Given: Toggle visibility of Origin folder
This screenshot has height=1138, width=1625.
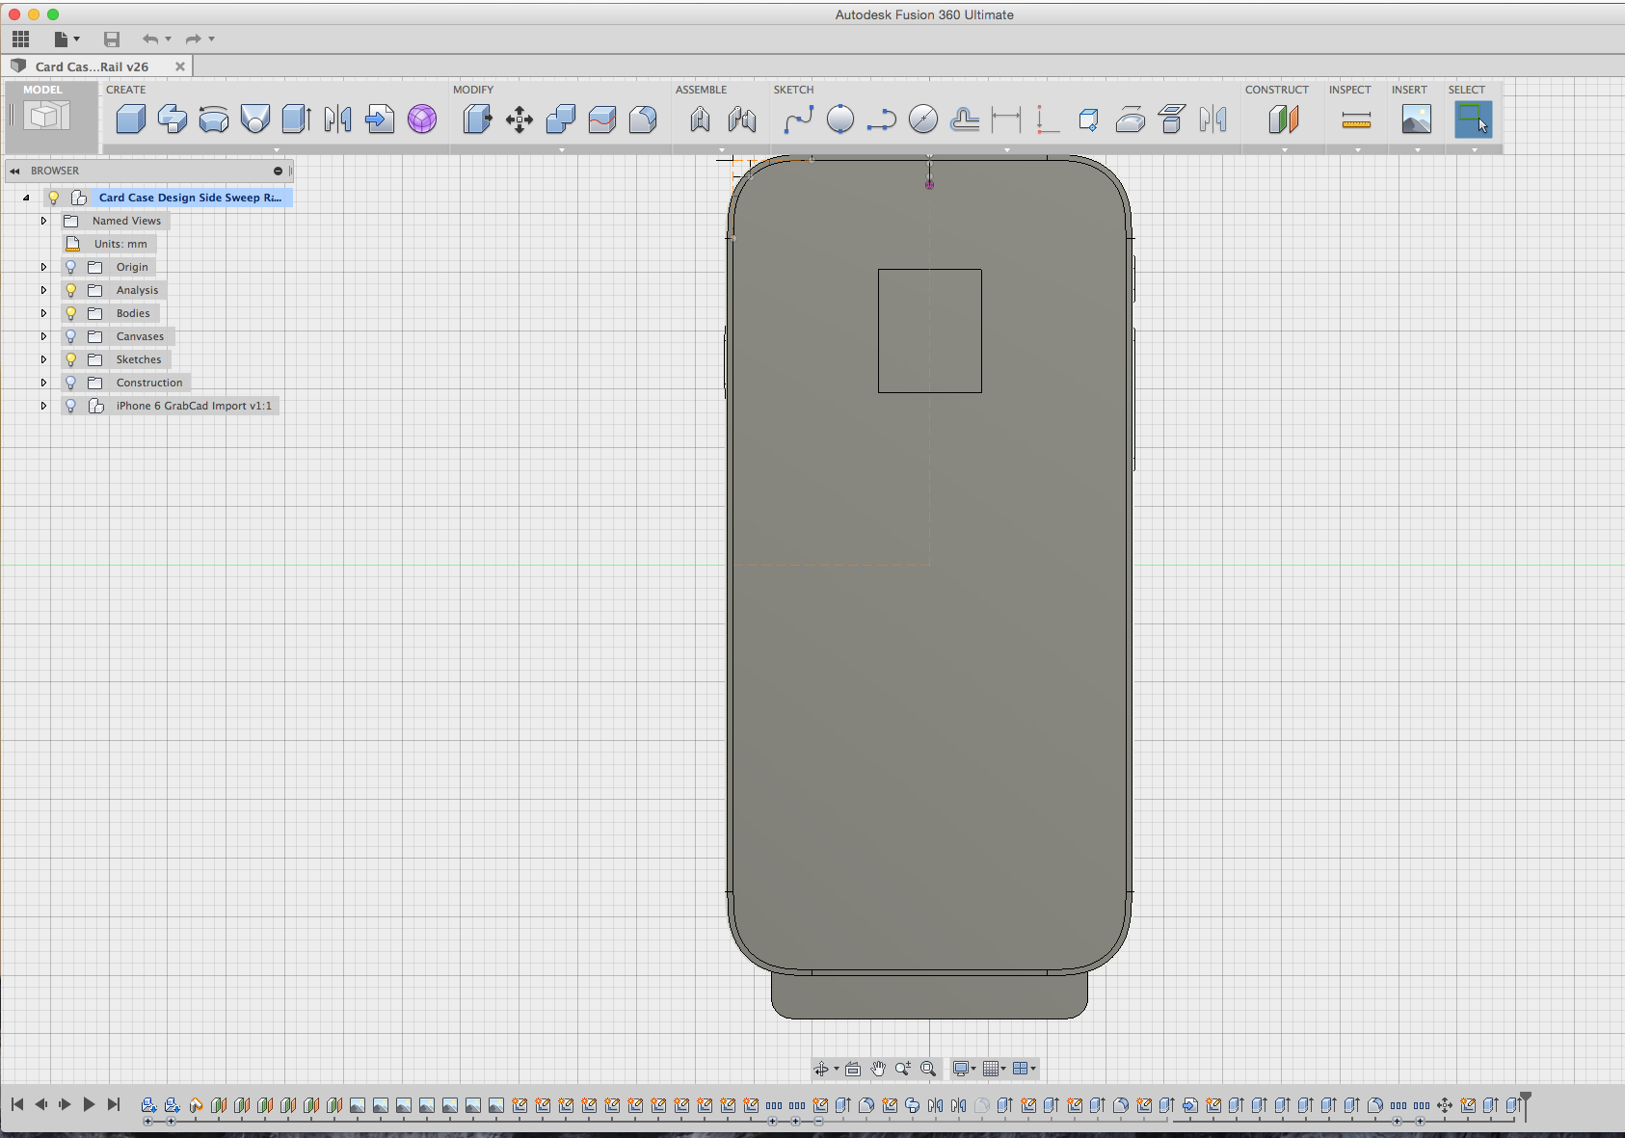Looking at the screenshot, I should 70,267.
